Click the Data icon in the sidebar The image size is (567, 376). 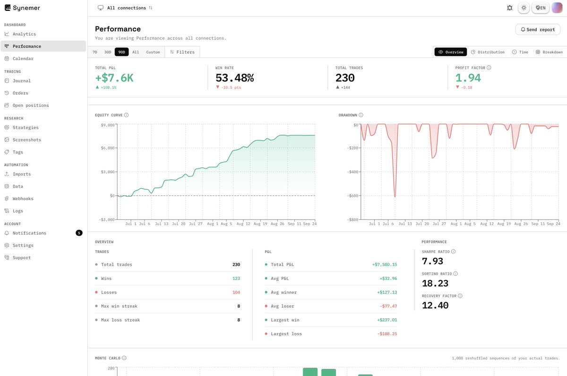point(7,186)
